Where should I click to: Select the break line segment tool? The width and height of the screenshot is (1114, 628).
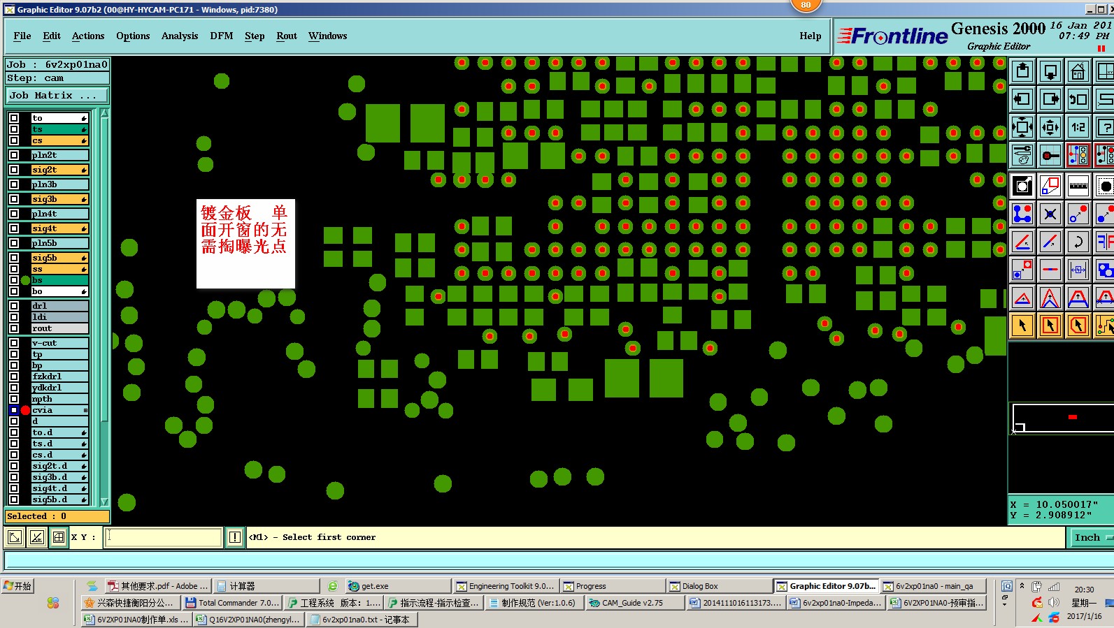pyautogui.click(x=1050, y=270)
